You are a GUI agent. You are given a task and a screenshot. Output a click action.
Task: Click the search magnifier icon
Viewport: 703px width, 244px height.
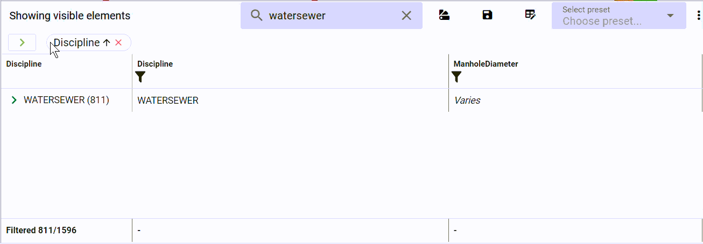tap(257, 16)
